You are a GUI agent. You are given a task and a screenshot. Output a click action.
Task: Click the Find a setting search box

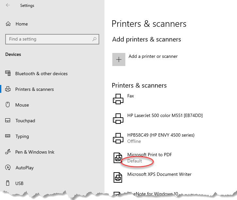point(52,39)
